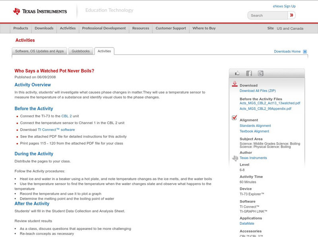Viewport: 318px width, 237px height.
Task: Open the Textbook Alignment link
Action: (x=254, y=131)
